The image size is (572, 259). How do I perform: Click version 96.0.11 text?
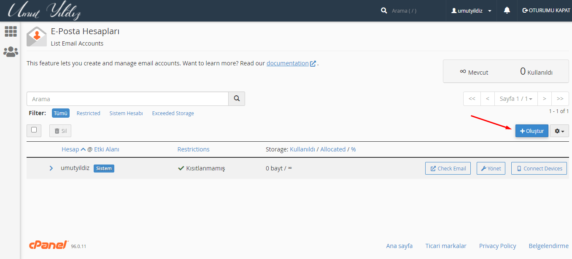[x=78, y=246]
